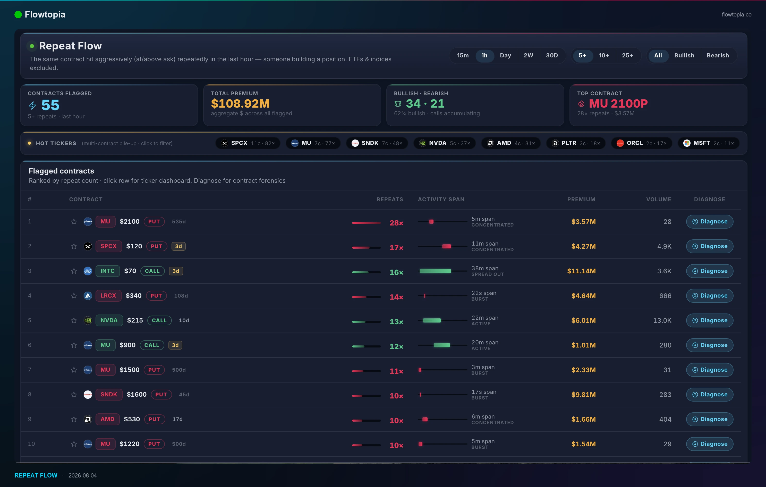Click the AMD logo in the $530 PUT row
Image resolution: width=766 pixels, height=487 pixels.
click(88, 419)
